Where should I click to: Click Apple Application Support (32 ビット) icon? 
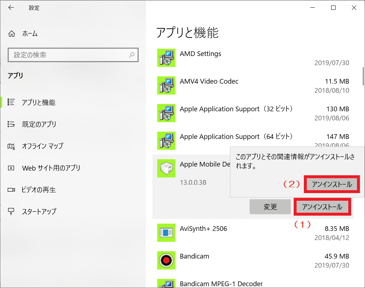pos(166,113)
